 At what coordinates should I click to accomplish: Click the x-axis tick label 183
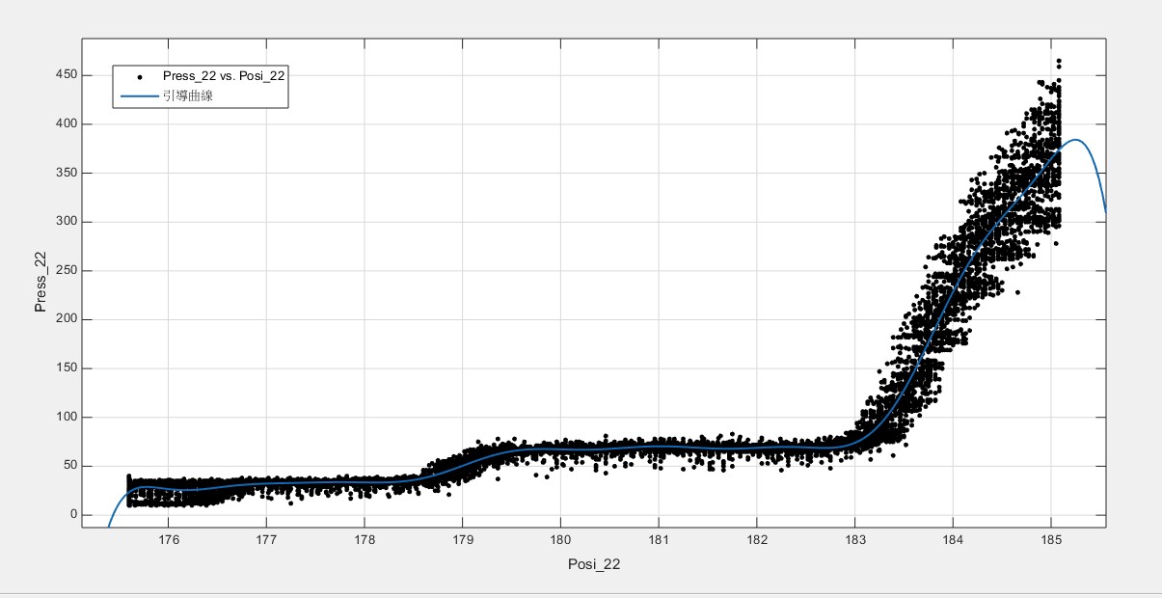[x=853, y=538]
